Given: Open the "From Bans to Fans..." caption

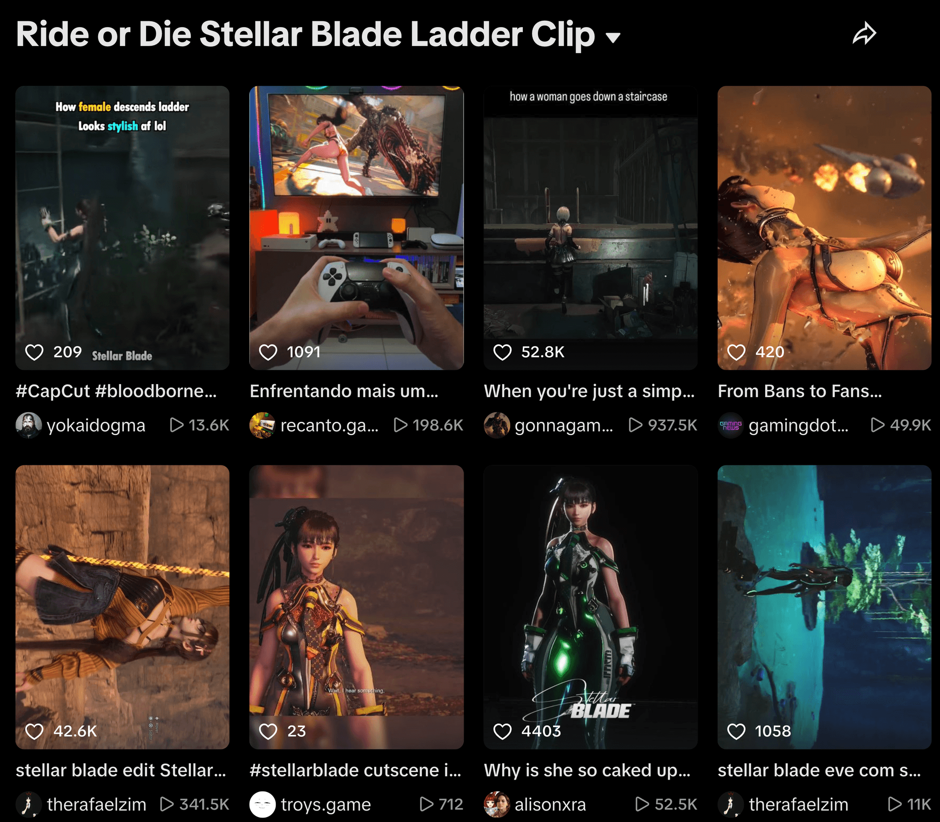Looking at the screenshot, I should point(800,391).
